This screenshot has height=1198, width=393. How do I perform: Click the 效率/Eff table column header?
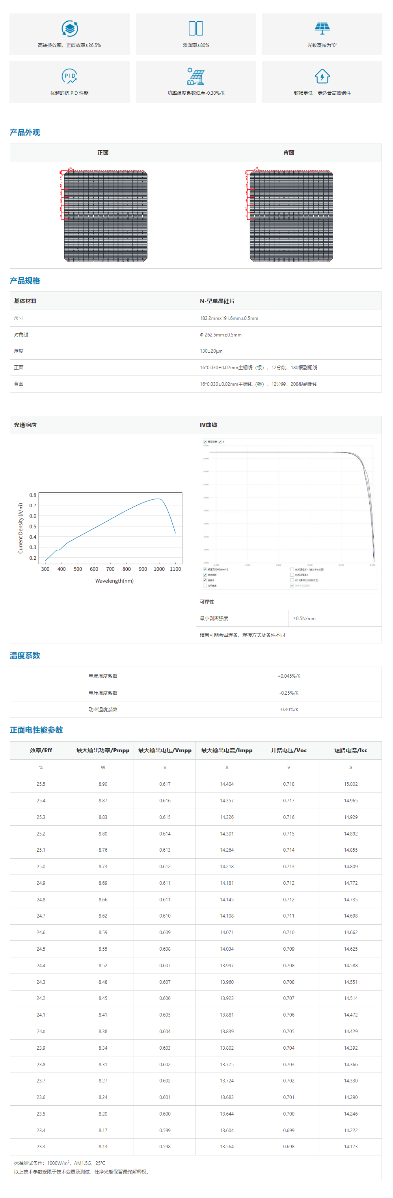pos(41,750)
